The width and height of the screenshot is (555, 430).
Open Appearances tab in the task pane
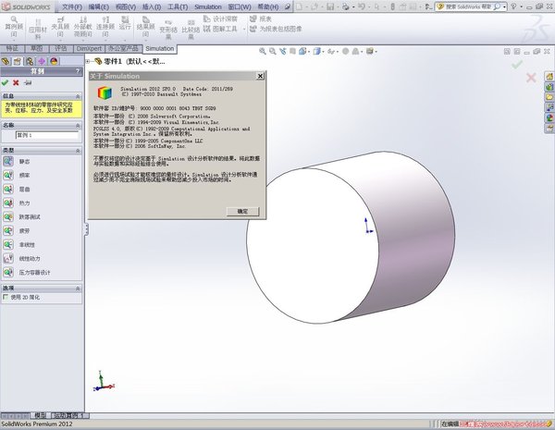(x=549, y=117)
